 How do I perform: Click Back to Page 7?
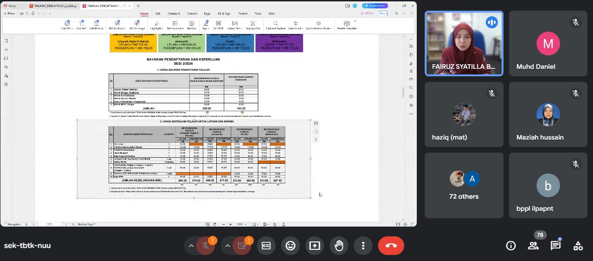pyautogui.click(x=86, y=224)
